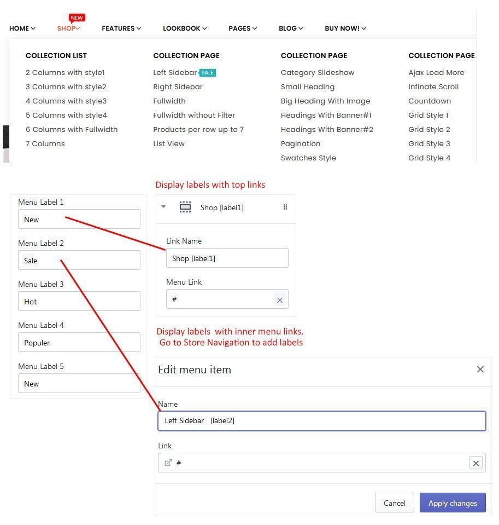Open Big Heading With Image link

pos(326,101)
